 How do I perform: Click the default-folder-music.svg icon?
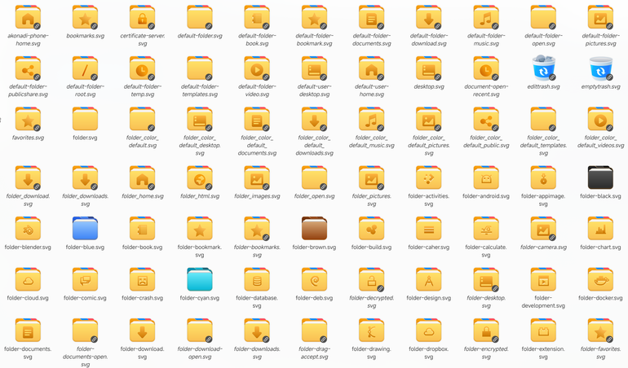486,18
